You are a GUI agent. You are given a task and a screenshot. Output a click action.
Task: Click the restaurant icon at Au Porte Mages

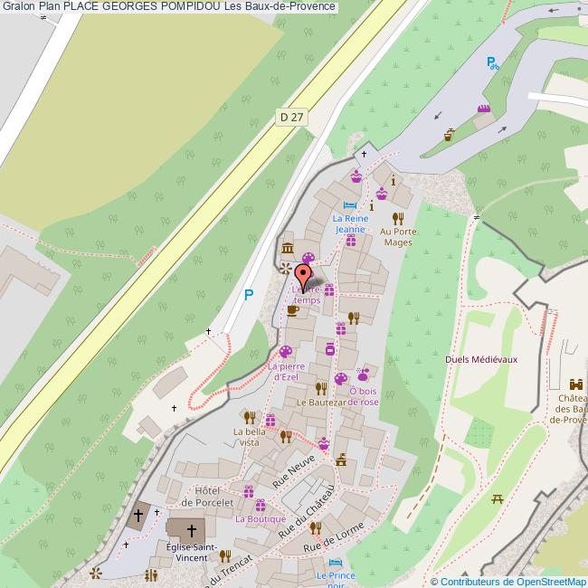pos(397,218)
